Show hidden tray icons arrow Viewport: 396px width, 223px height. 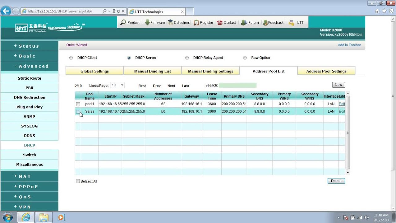pyautogui.click(x=339, y=217)
